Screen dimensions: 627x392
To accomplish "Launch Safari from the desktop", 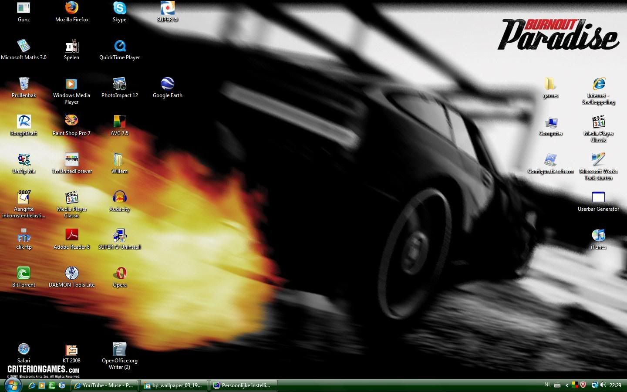I will [x=24, y=353].
